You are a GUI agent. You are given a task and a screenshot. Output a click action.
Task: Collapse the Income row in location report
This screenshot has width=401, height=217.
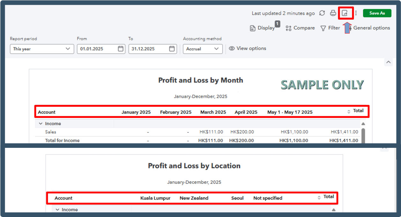pos(57,210)
